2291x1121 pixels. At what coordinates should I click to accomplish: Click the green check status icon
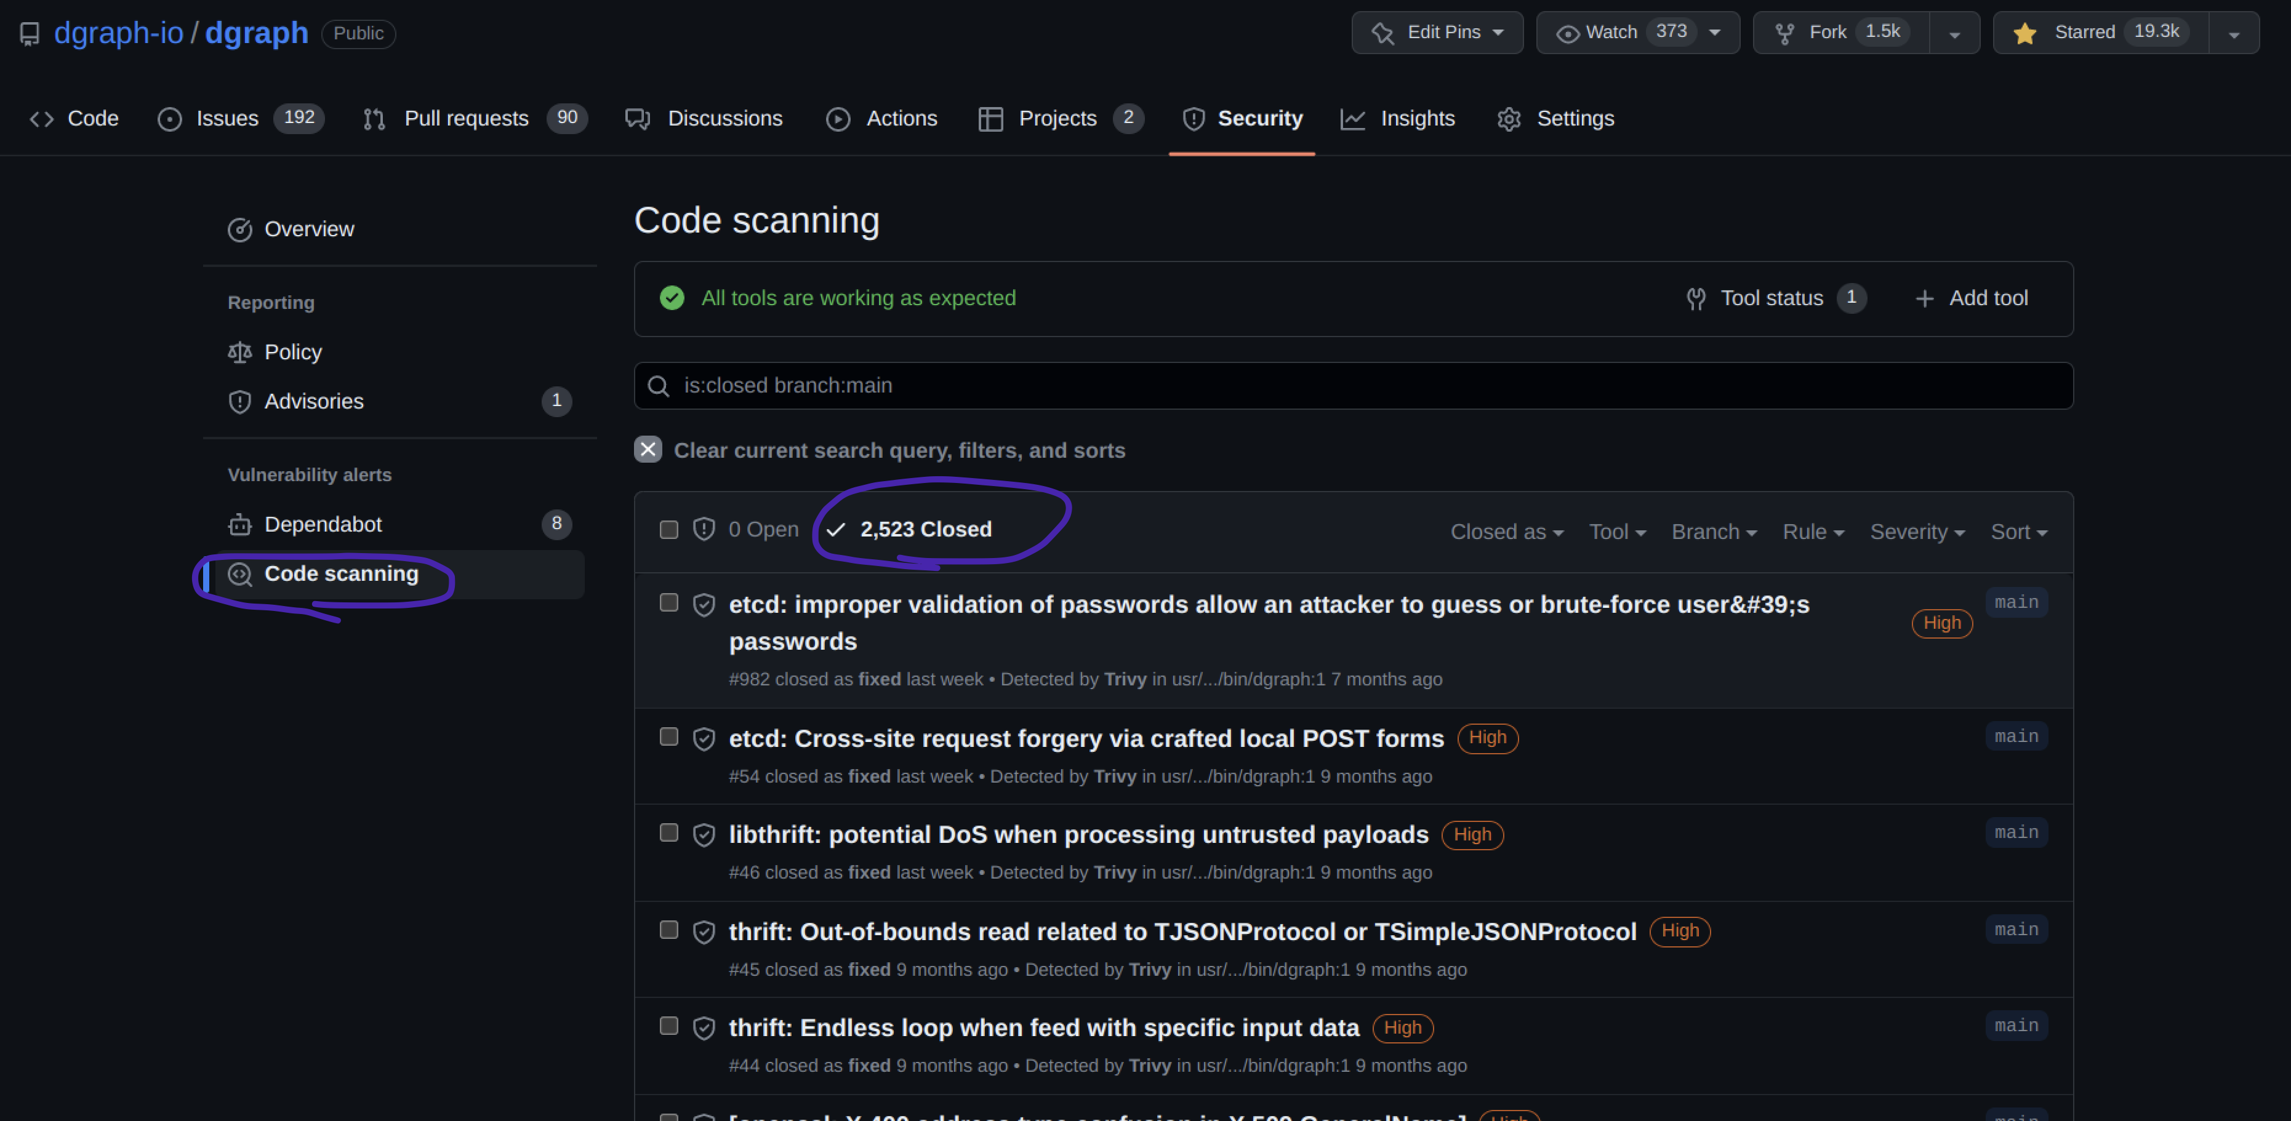(x=672, y=298)
